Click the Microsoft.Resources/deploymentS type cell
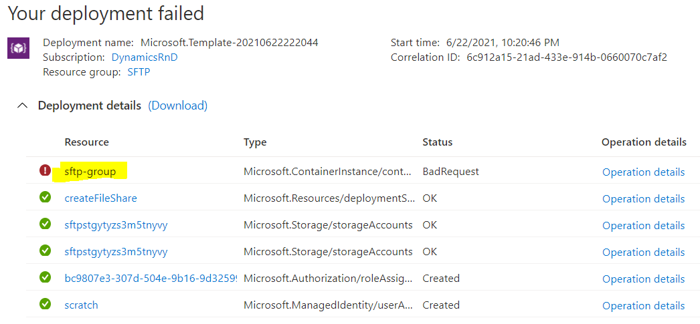Image resolution: width=700 pixels, height=324 pixels. [x=328, y=198]
